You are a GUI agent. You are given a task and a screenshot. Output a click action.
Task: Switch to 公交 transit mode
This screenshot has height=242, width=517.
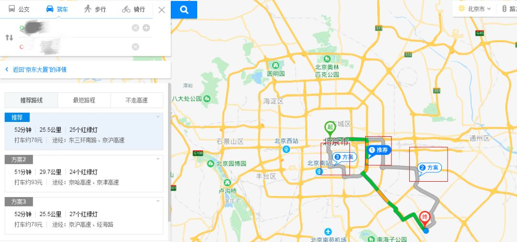coord(19,9)
